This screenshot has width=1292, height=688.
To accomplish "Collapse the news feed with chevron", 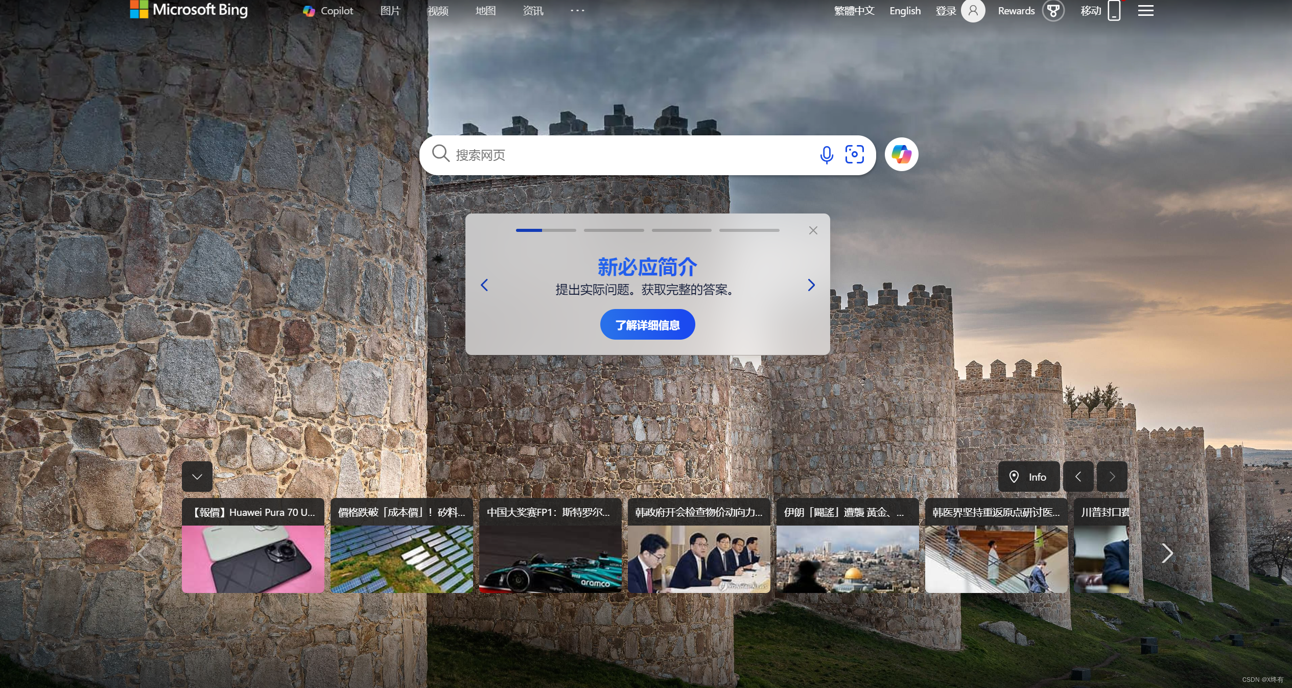I will (x=197, y=477).
